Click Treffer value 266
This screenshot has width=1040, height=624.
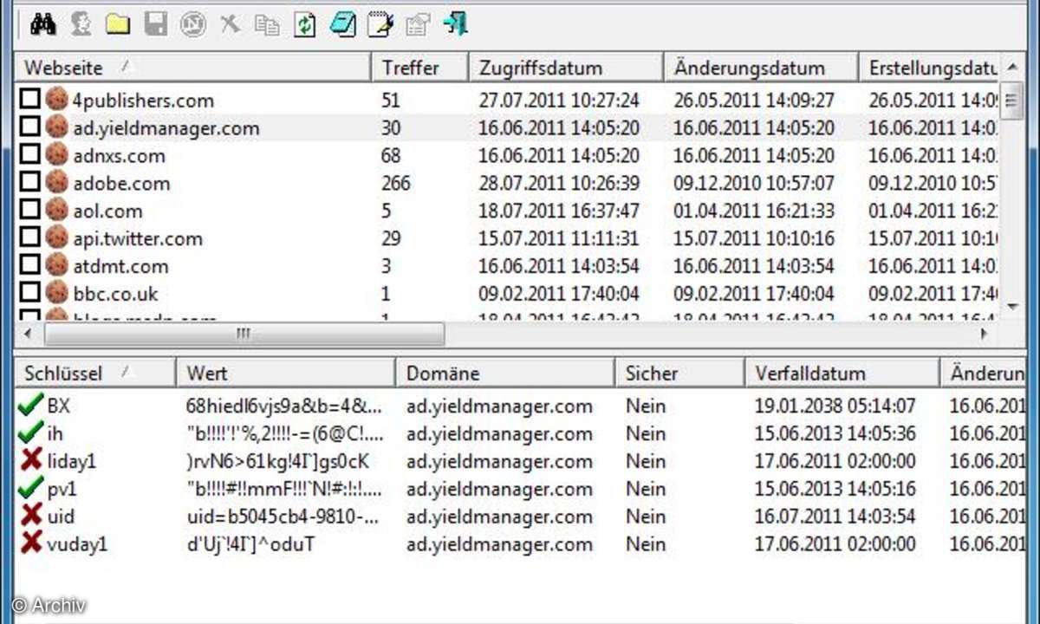[x=396, y=183]
